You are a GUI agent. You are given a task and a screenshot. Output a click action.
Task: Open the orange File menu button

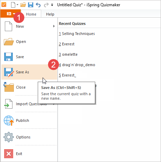(11, 13)
